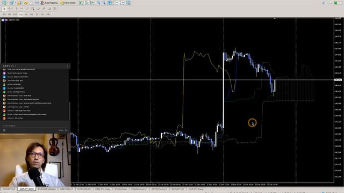Show the Market Watch window
The width and height of the screenshot is (344, 193).
(19, 3)
